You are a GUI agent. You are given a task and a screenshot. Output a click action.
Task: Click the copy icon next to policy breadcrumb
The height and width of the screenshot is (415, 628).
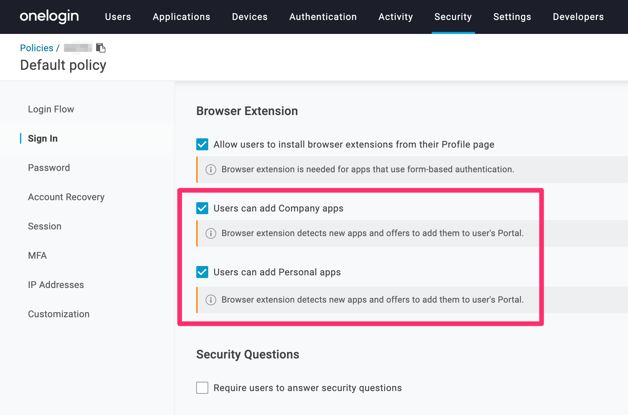(x=101, y=48)
